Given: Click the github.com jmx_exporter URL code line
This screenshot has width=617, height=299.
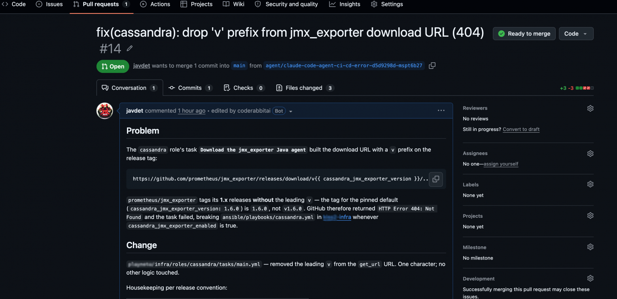Looking at the screenshot, I should (x=281, y=179).
